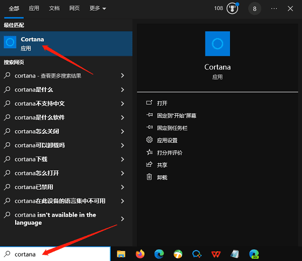The image size is (302, 261).
Task: Open the web suggestion cortana不支持中文
Action: tap(40, 104)
